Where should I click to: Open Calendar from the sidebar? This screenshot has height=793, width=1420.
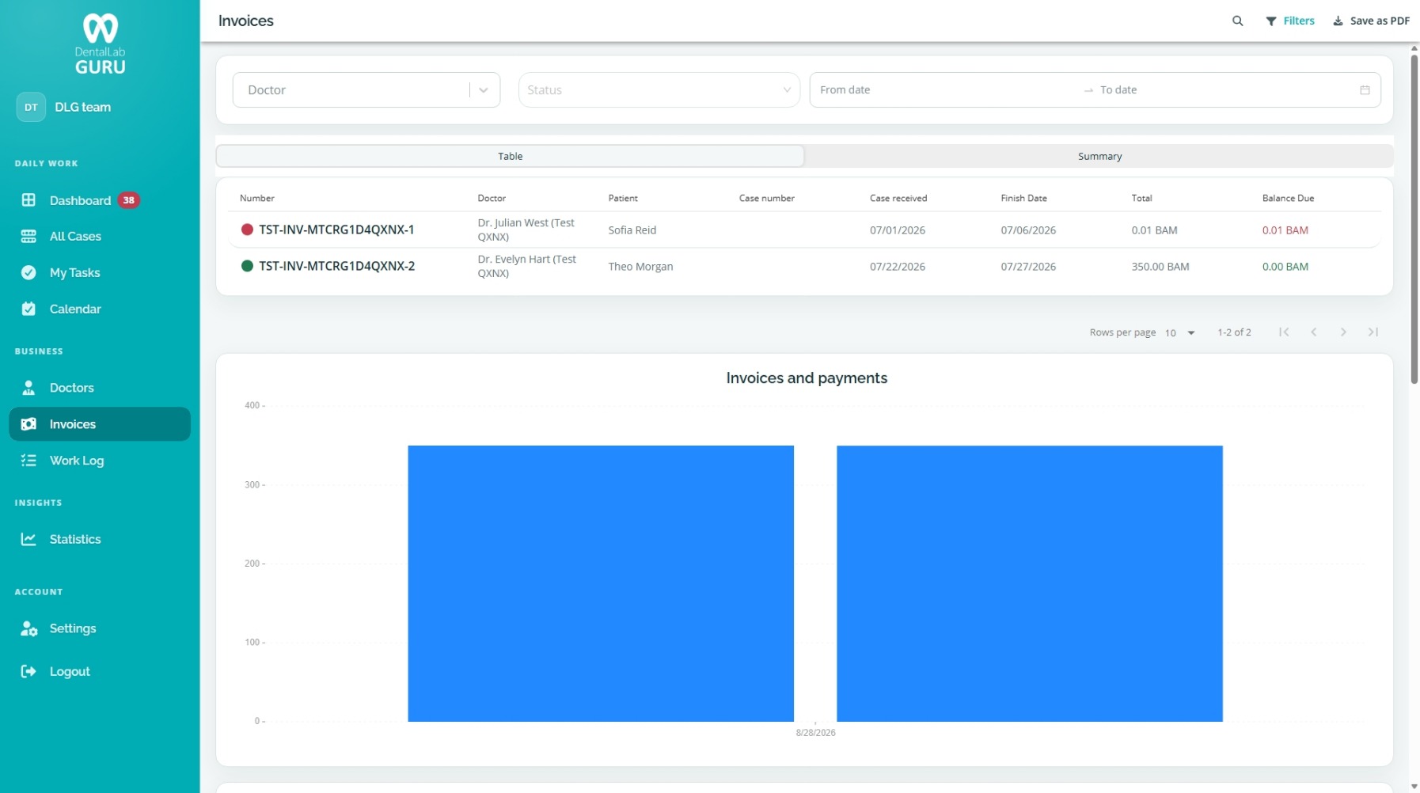pyautogui.click(x=100, y=309)
